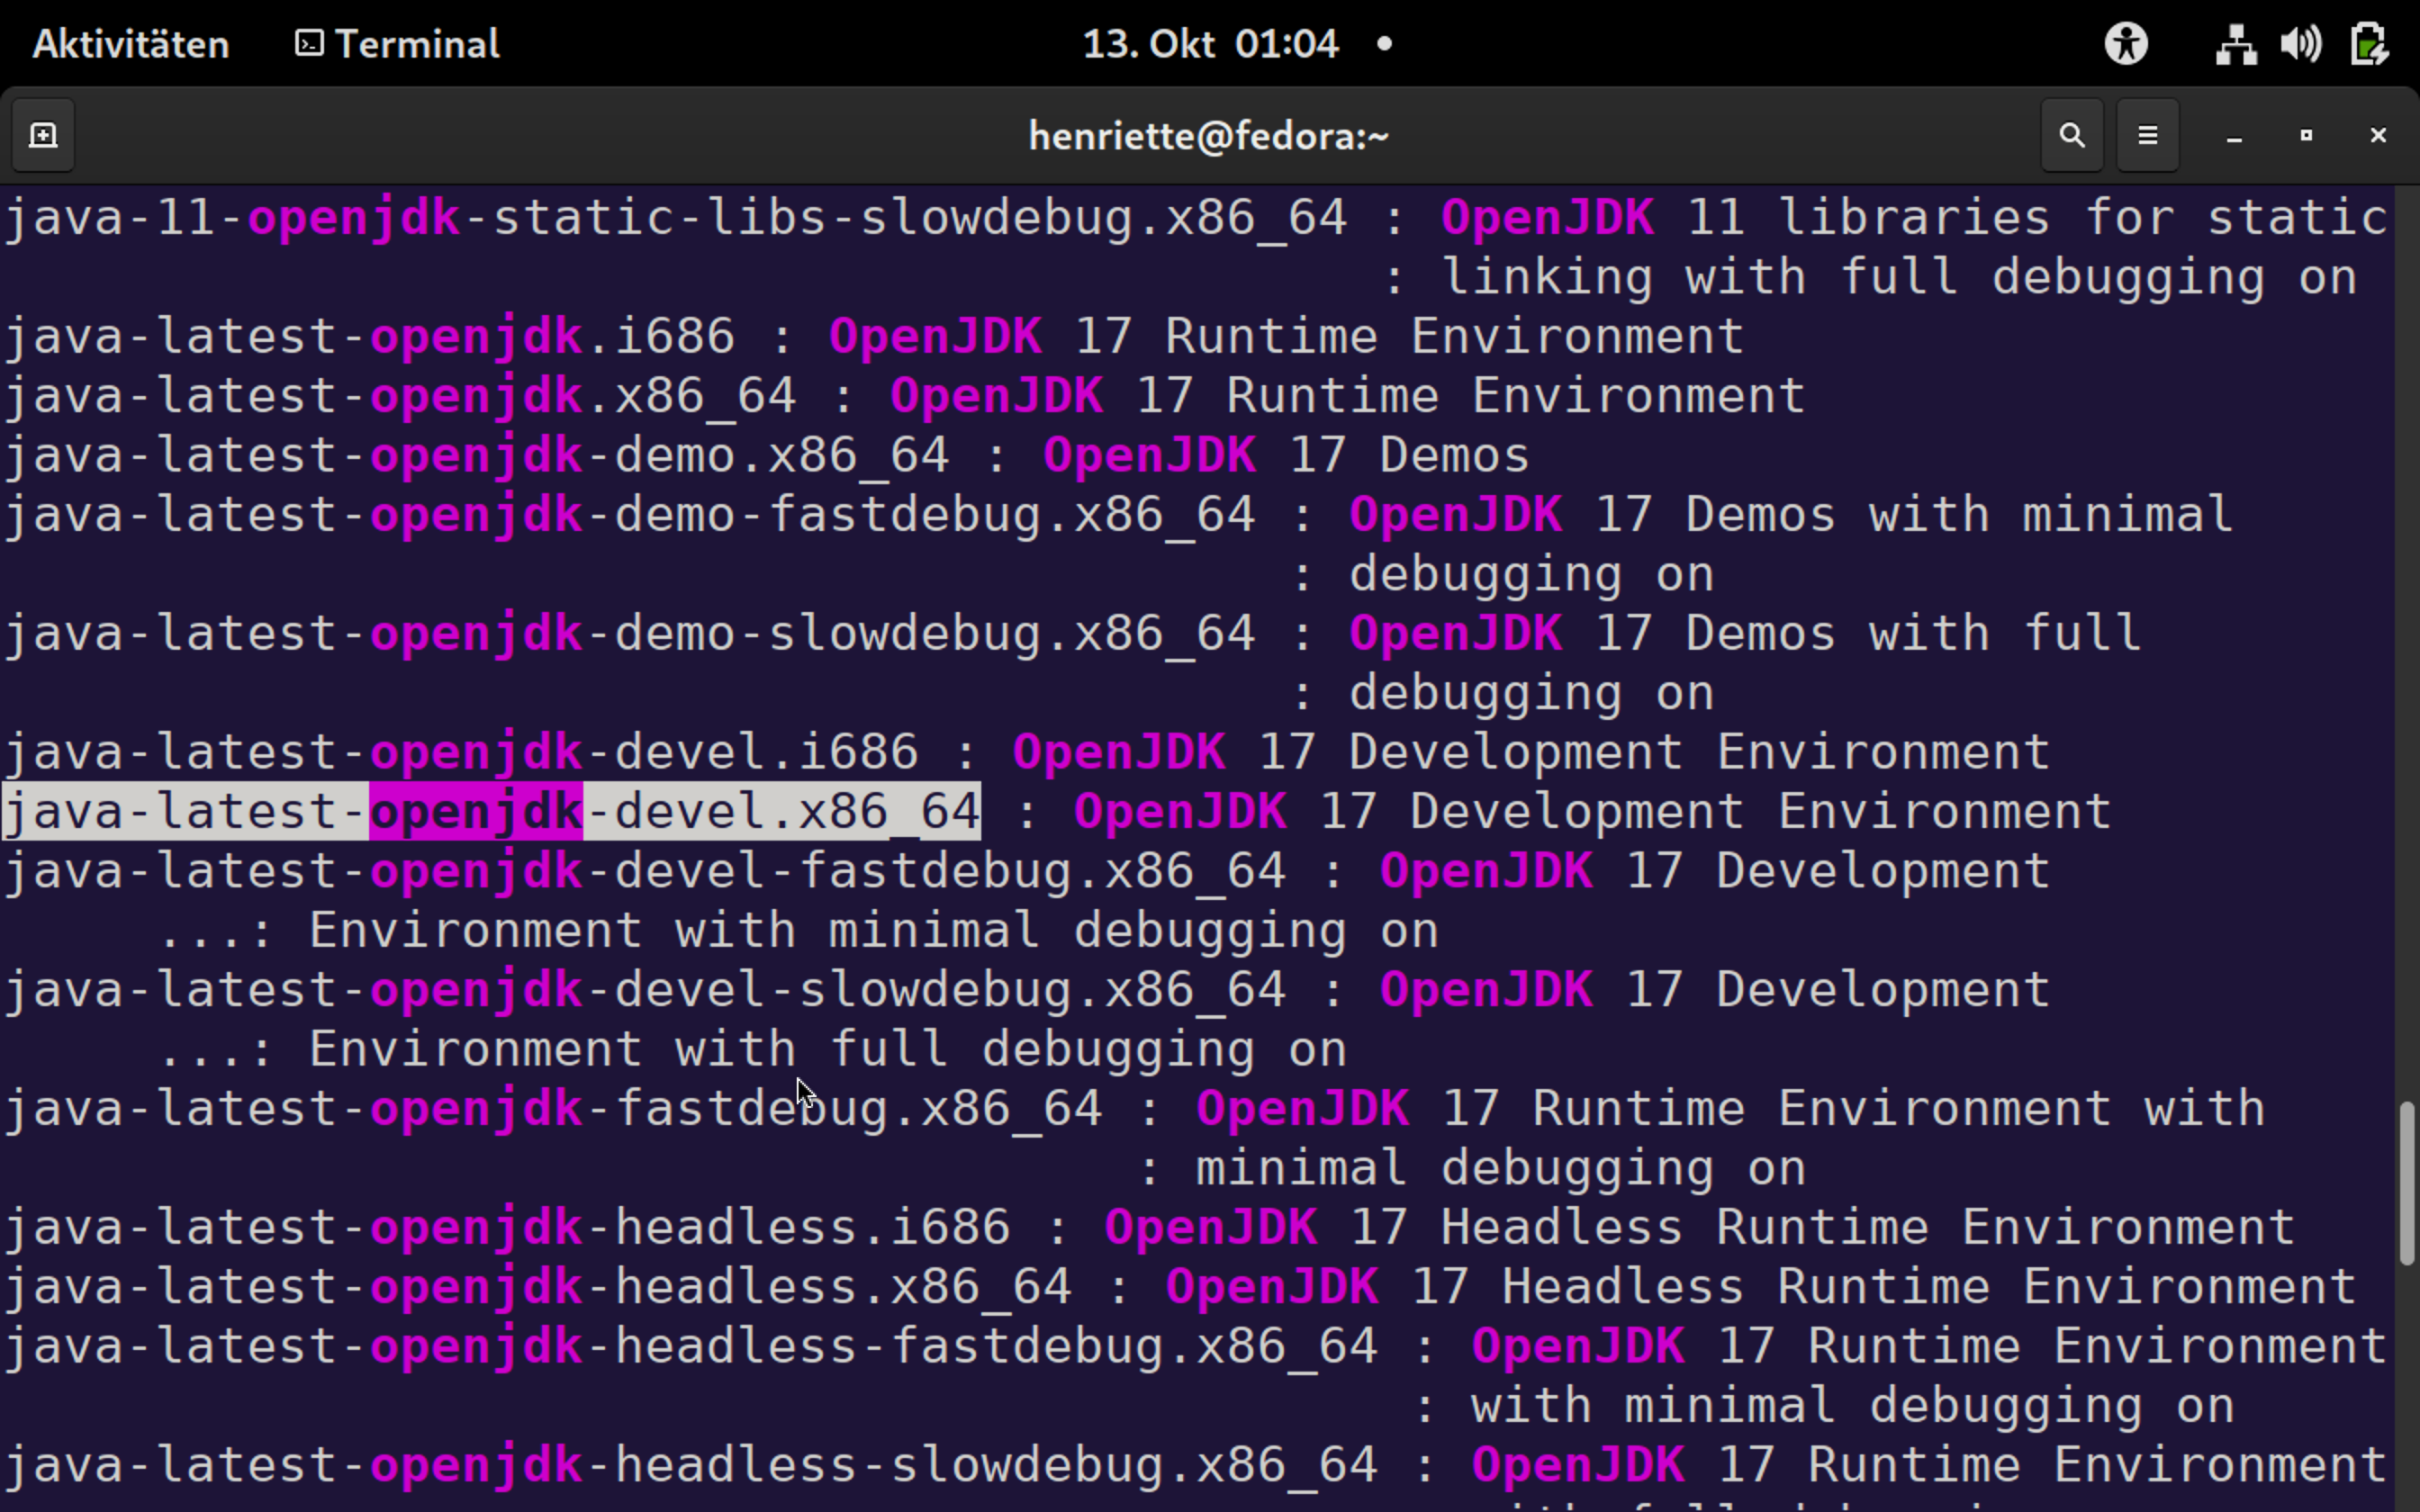2420x1512 pixels.
Task: Click 'Environment with full debugging on' text
Action: click(x=828, y=1050)
